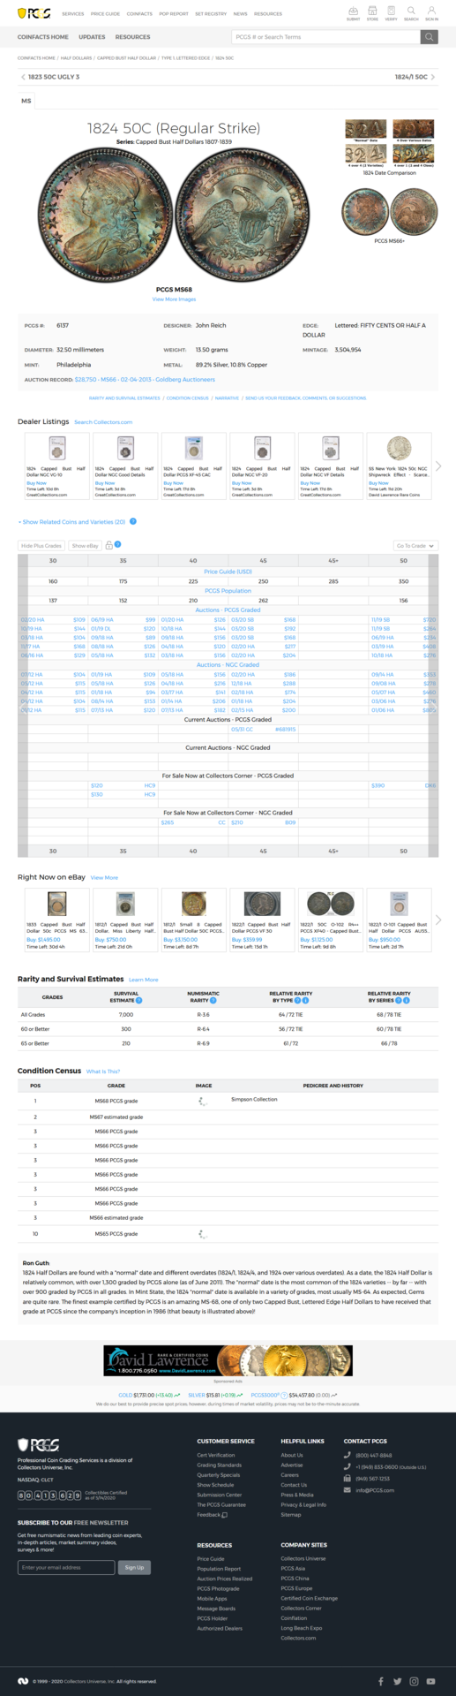456x1696 pixels.
Task: Open the 1833 Capped Bust Half Dollar eBay listing
Action: click(x=57, y=920)
